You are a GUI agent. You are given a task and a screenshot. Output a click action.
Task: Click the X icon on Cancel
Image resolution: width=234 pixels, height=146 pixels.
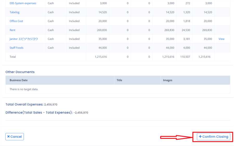[x=9, y=137]
